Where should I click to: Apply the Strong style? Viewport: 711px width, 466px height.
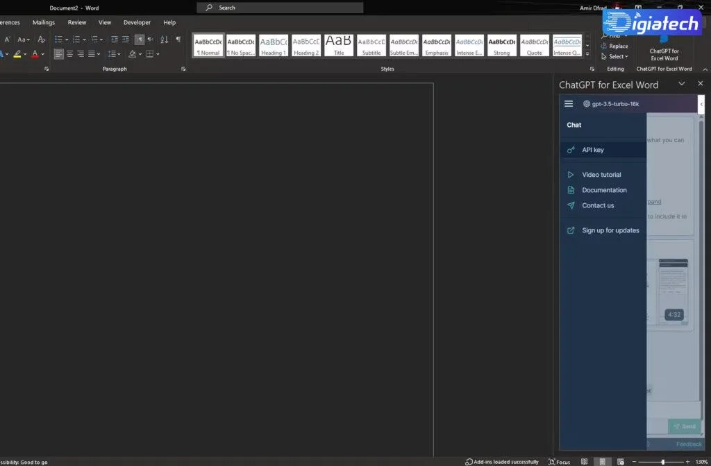tap(502, 45)
